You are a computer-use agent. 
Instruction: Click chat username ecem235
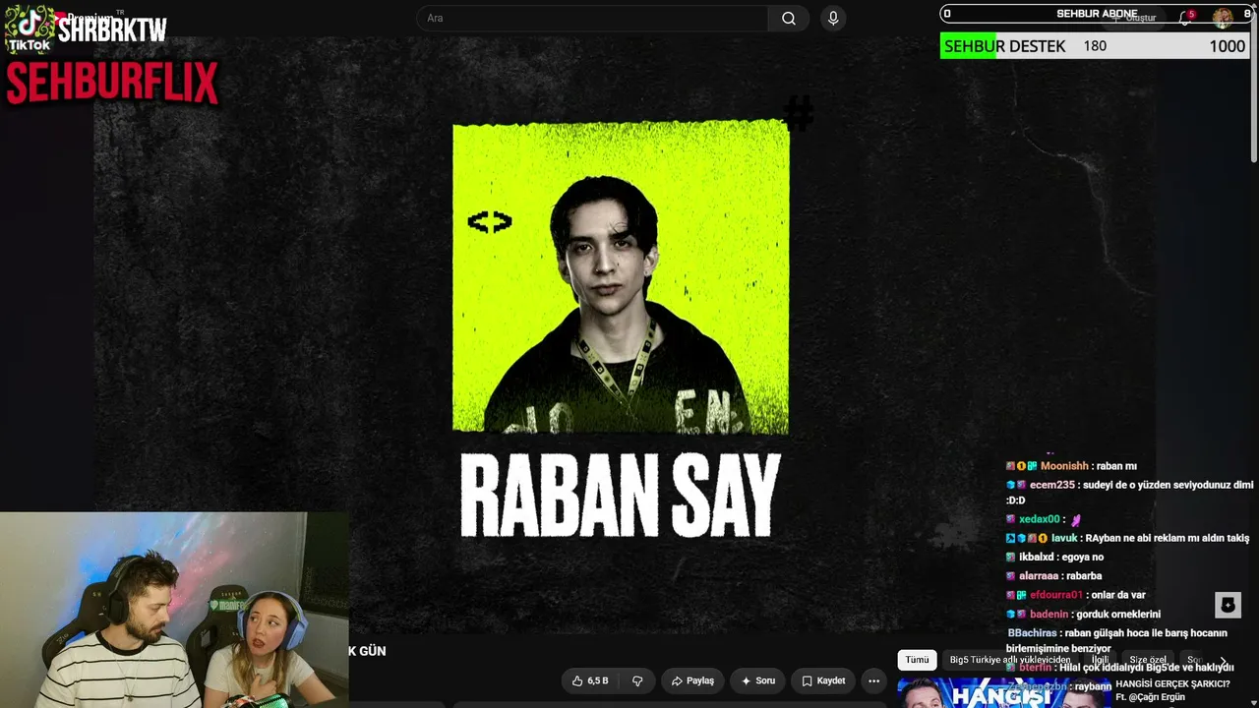coord(1052,485)
